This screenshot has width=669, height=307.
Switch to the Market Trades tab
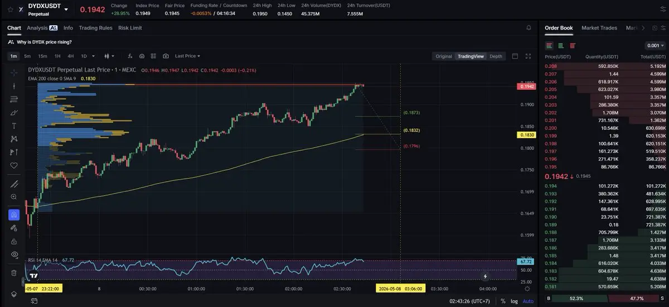[x=599, y=27]
